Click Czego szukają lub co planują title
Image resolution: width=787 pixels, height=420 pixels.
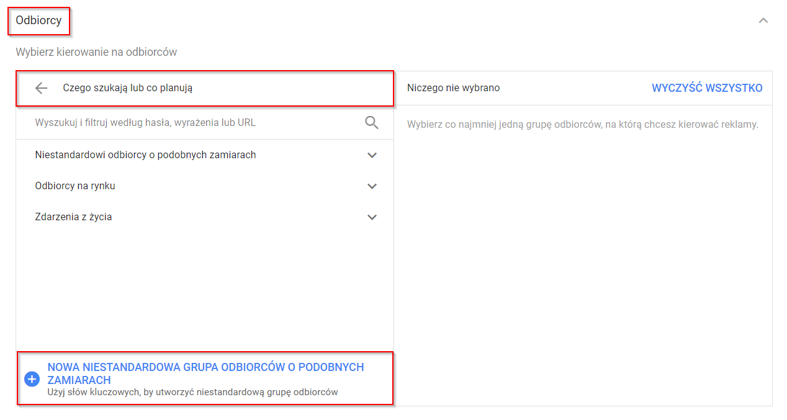click(128, 88)
